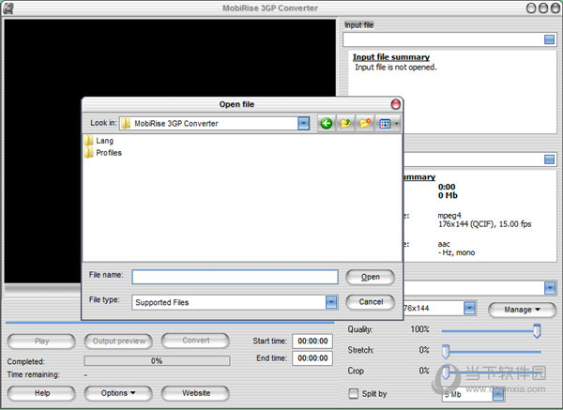The width and height of the screenshot is (563, 410).
Task: Set the Start time field
Action: (x=312, y=342)
